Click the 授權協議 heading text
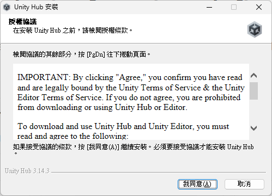Image resolution: width=272 pixels, height=196 pixels. click(22, 22)
